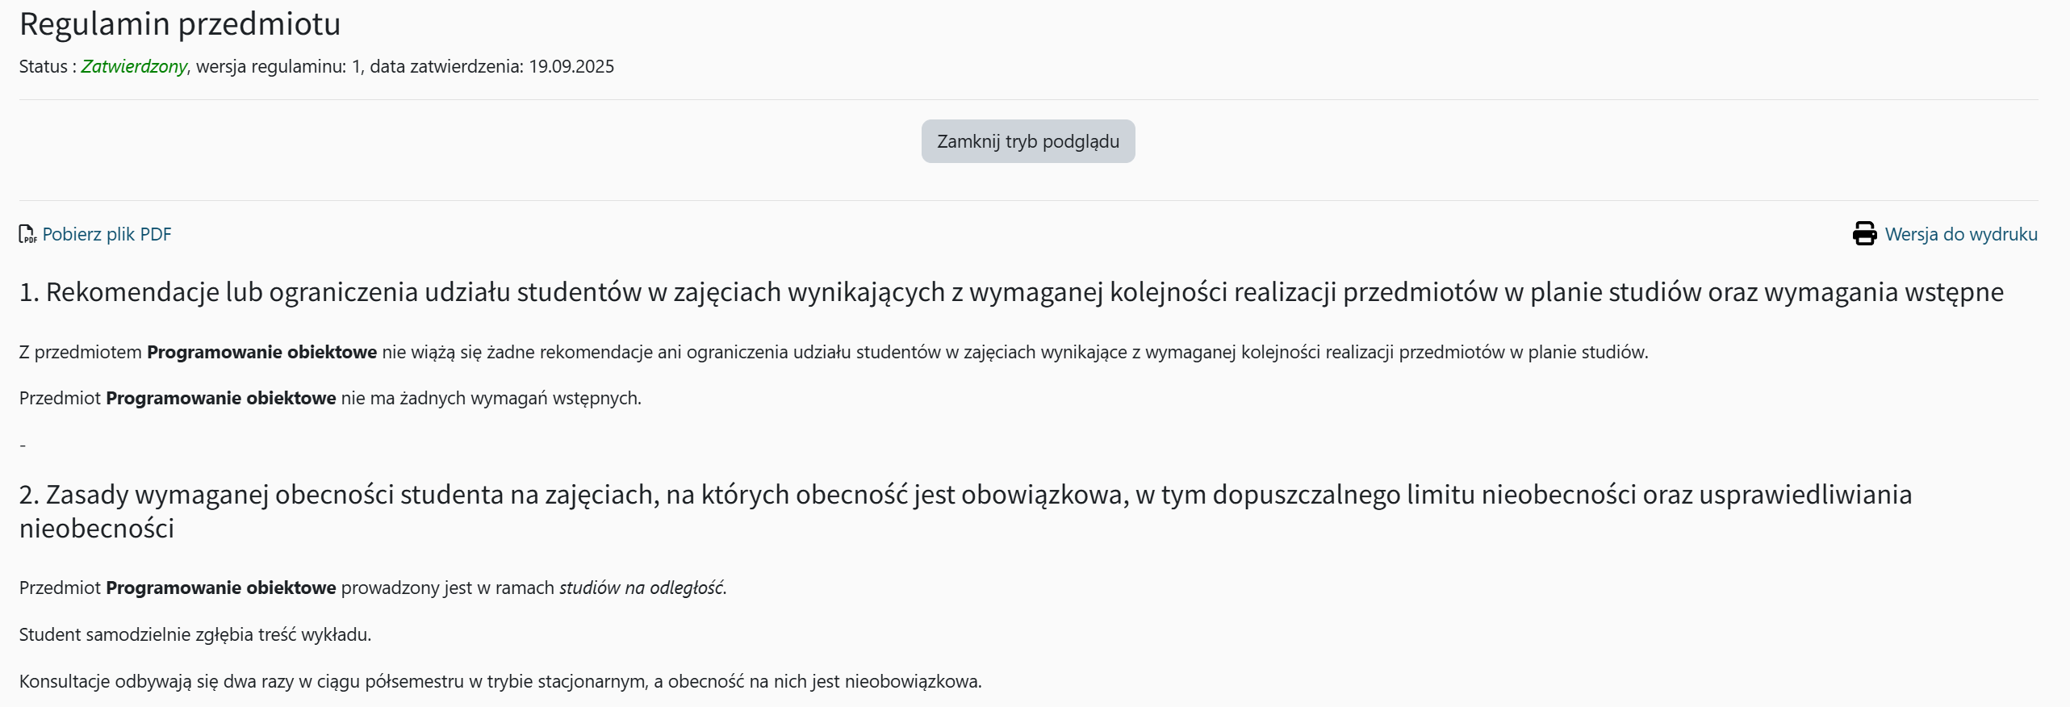Screen dimensions: 2070x707
Task: Click the approval date 19.09.2025
Action: pyautogui.click(x=571, y=66)
